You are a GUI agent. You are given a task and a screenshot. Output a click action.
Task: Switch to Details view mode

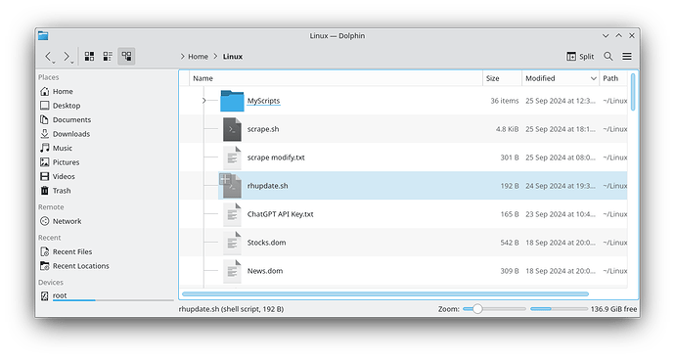tap(126, 57)
